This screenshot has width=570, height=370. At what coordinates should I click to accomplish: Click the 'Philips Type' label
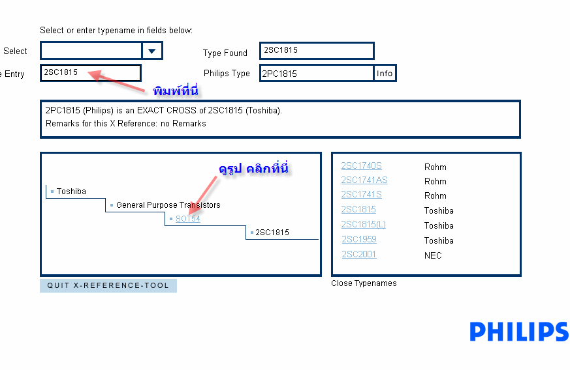tap(227, 73)
